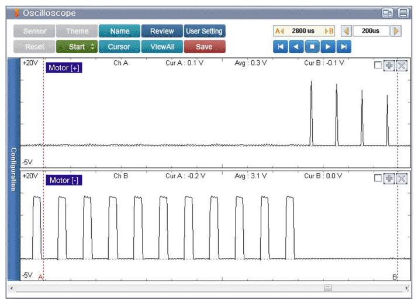Image resolution: width=418 pixels, height=304 pixels.
Task: Click plus icon on Motor [-] channel
Action: (389, 178)
